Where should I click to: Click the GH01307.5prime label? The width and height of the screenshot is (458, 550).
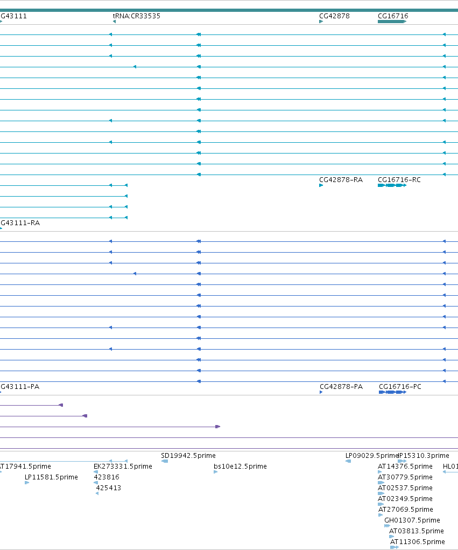point(412,520)
